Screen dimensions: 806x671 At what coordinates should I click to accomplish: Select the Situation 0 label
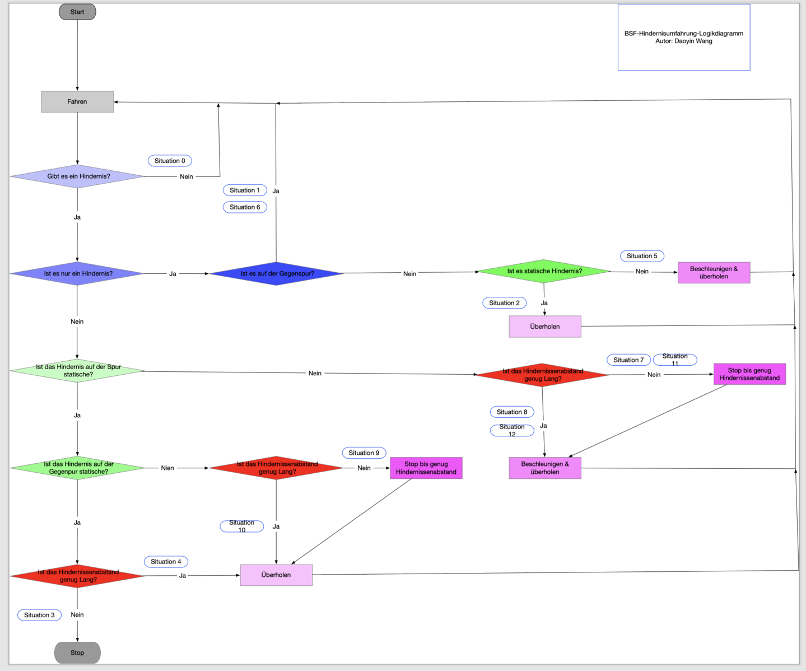(x=170, y=161)
